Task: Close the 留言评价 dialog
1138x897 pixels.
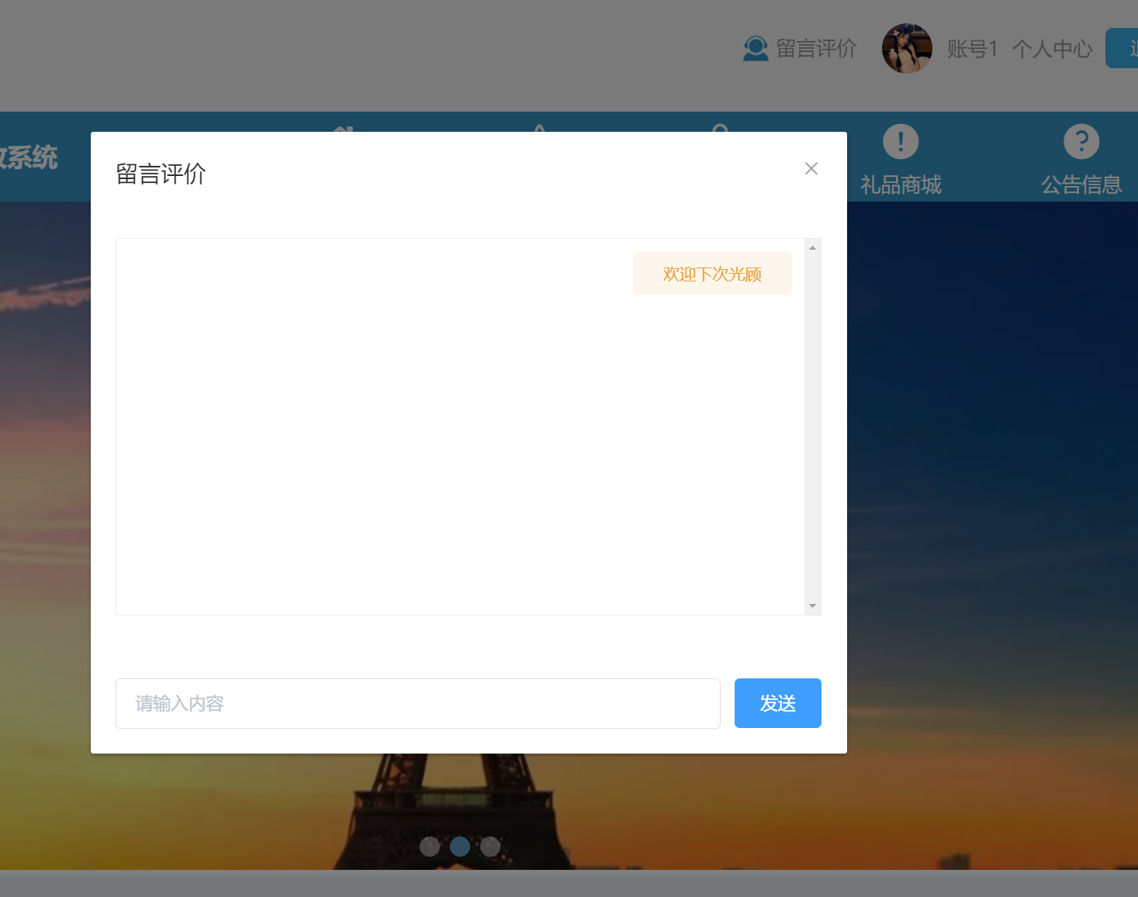Action: pyautogui.click(x=811, y=168)
